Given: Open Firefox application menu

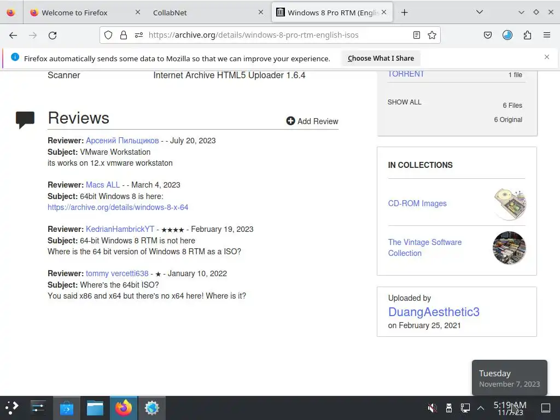Looking at the screenshot, I should click(x=547, y=35).
